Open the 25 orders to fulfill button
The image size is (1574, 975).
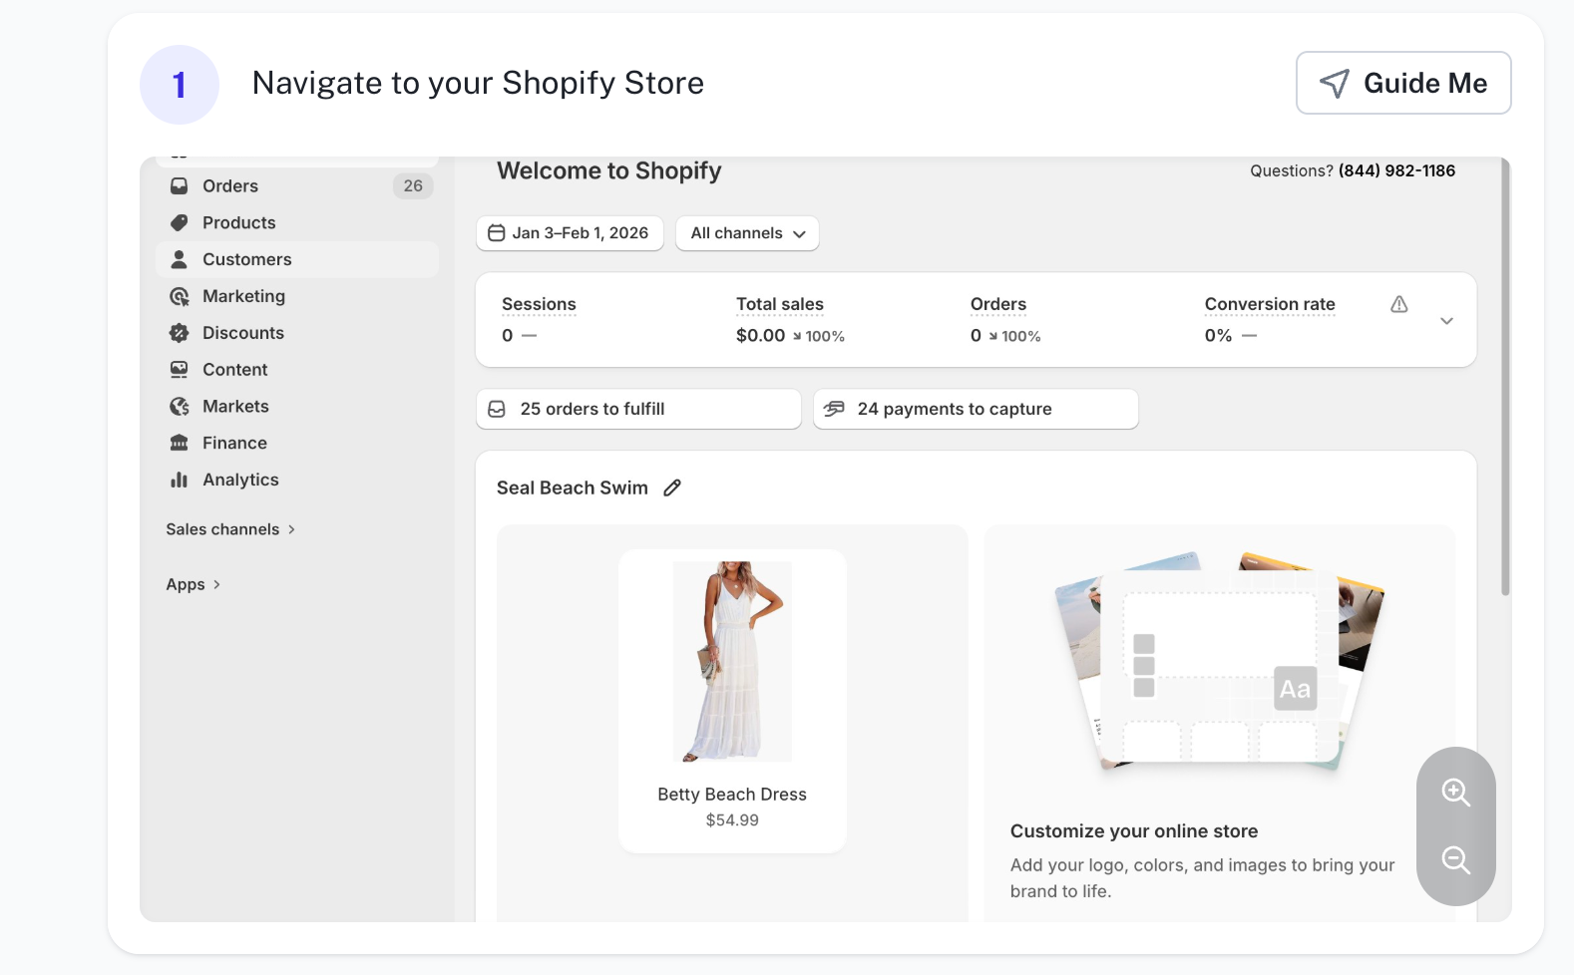point(638,409)
